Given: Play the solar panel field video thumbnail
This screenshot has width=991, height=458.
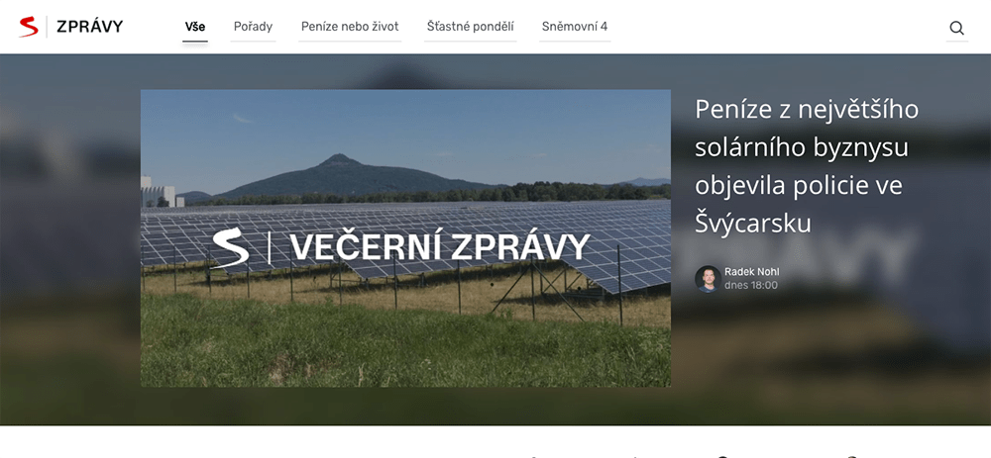Looking at the screenshot, I should coord(405,237).
